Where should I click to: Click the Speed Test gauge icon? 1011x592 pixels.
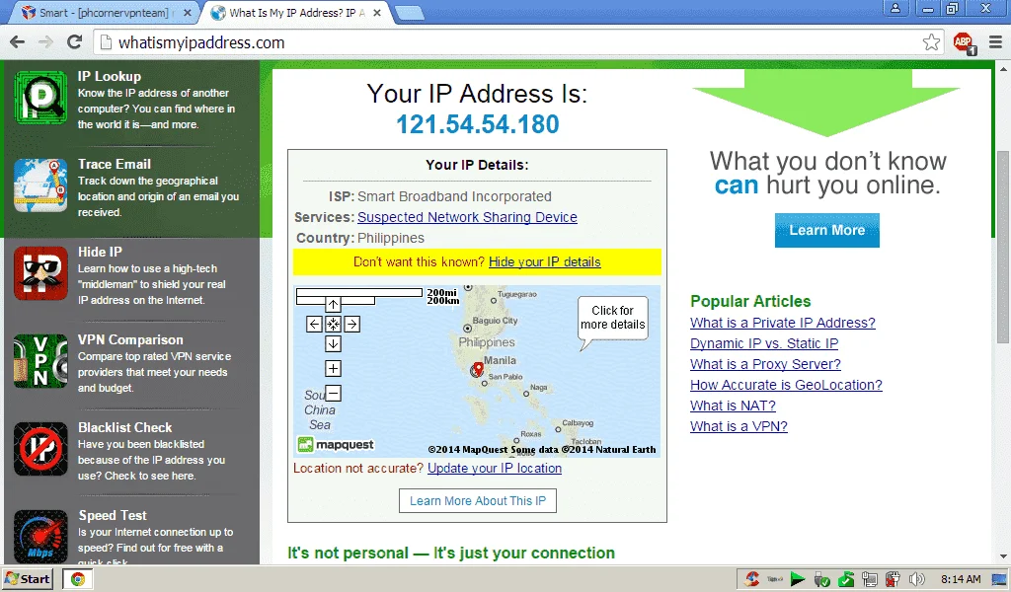(x=40, y=537)
